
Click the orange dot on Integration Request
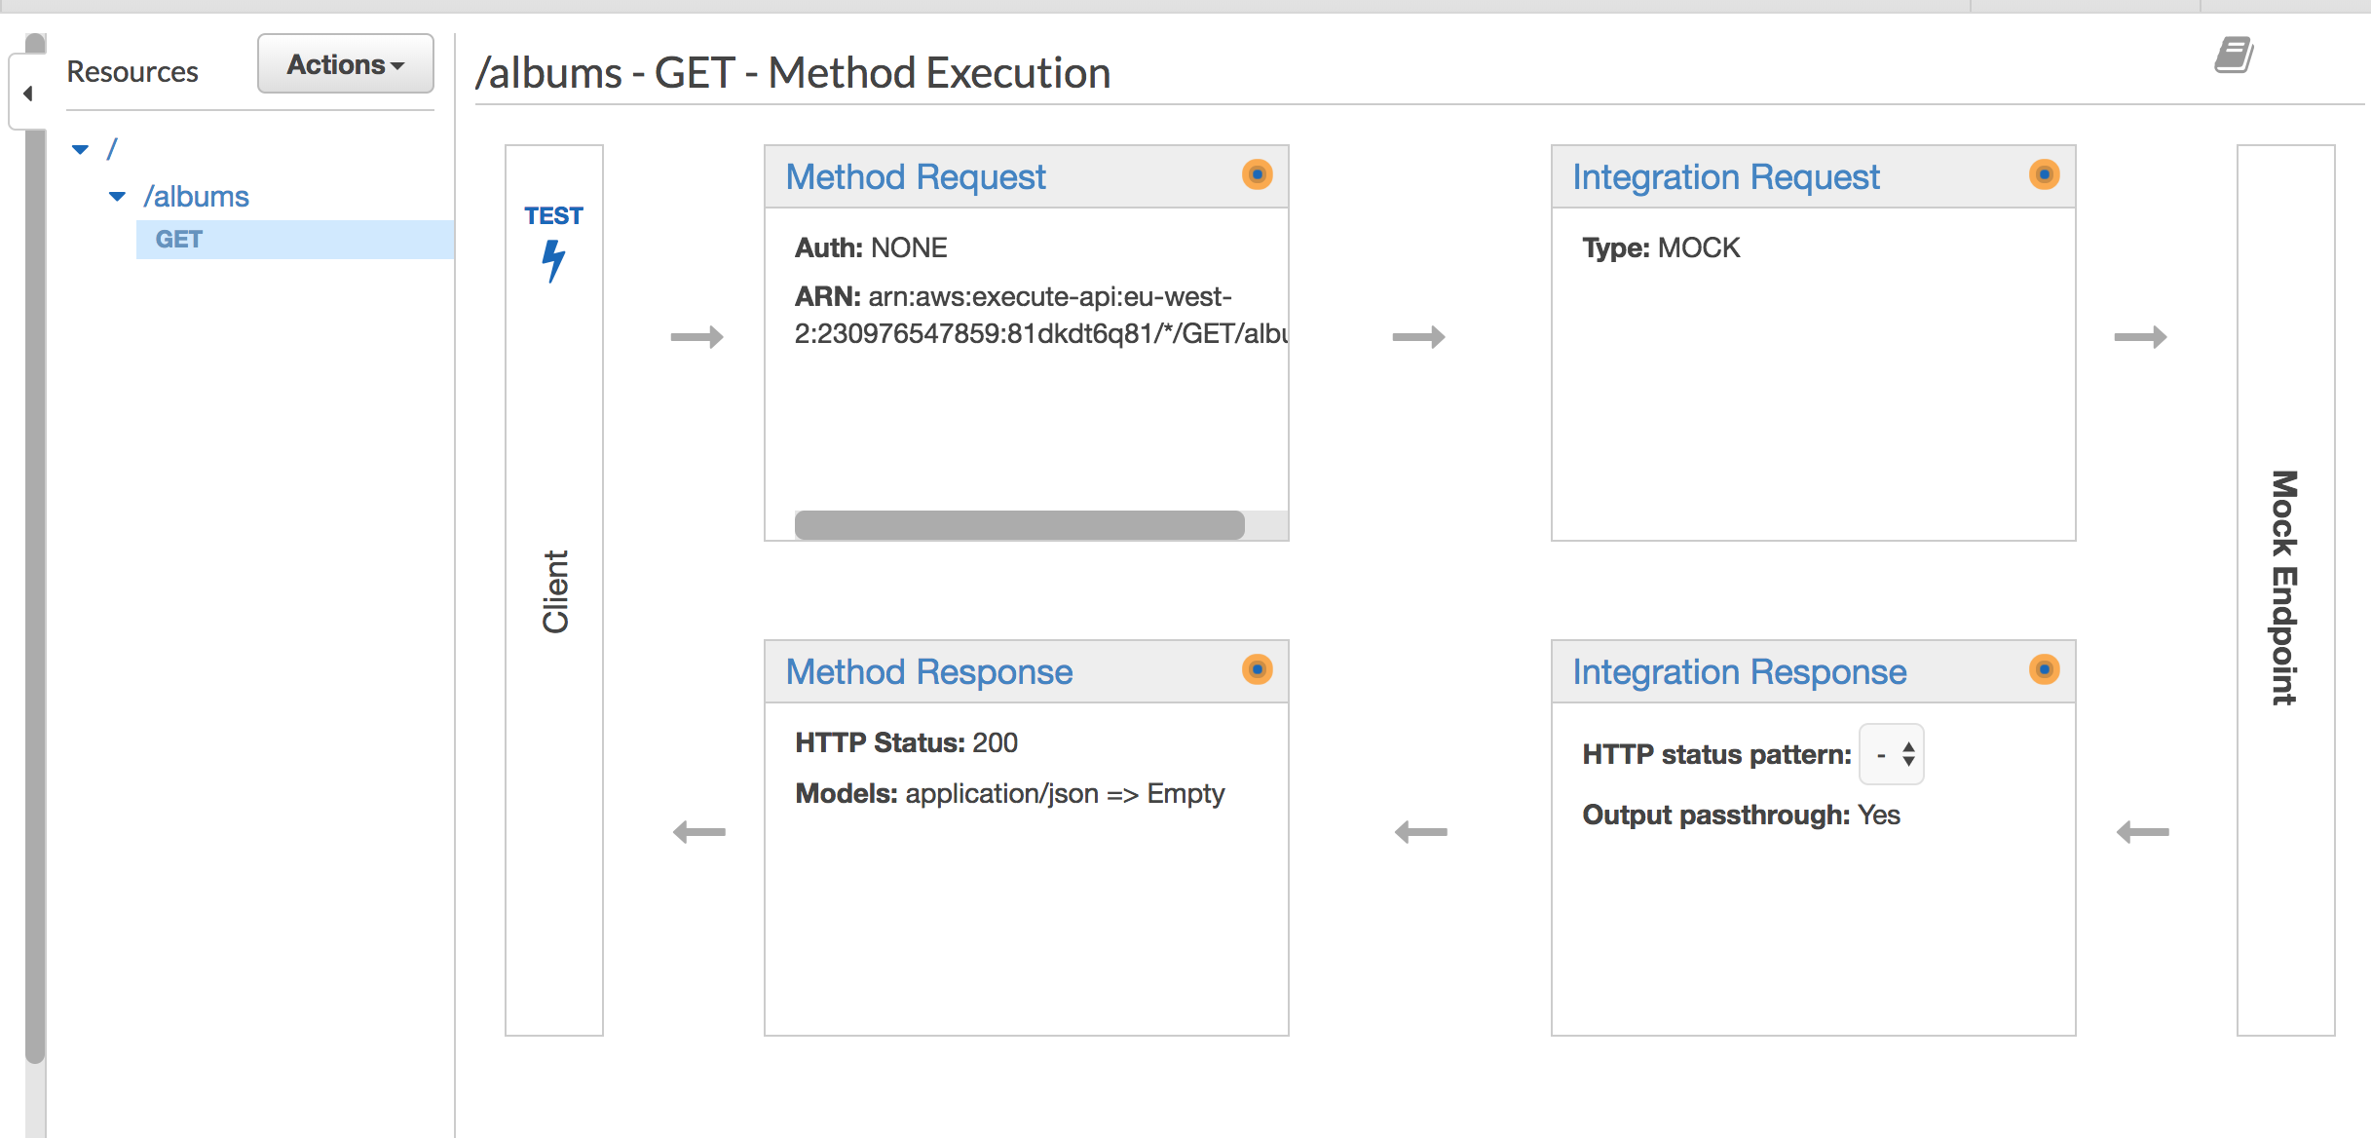click(2044, 175)
